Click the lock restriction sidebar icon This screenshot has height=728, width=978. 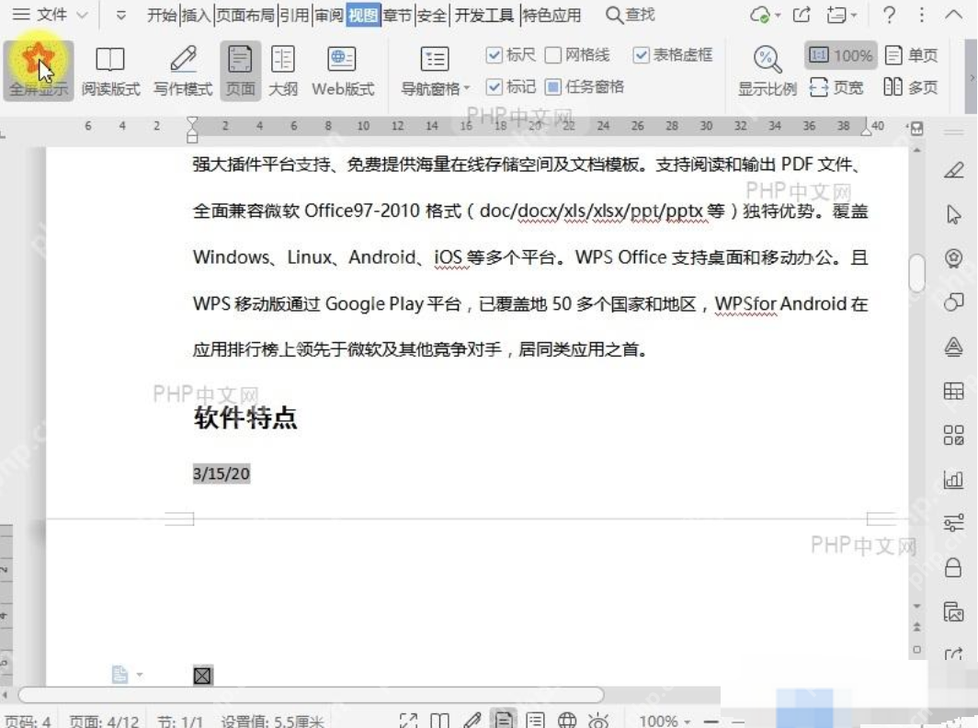tap(953, 567)
